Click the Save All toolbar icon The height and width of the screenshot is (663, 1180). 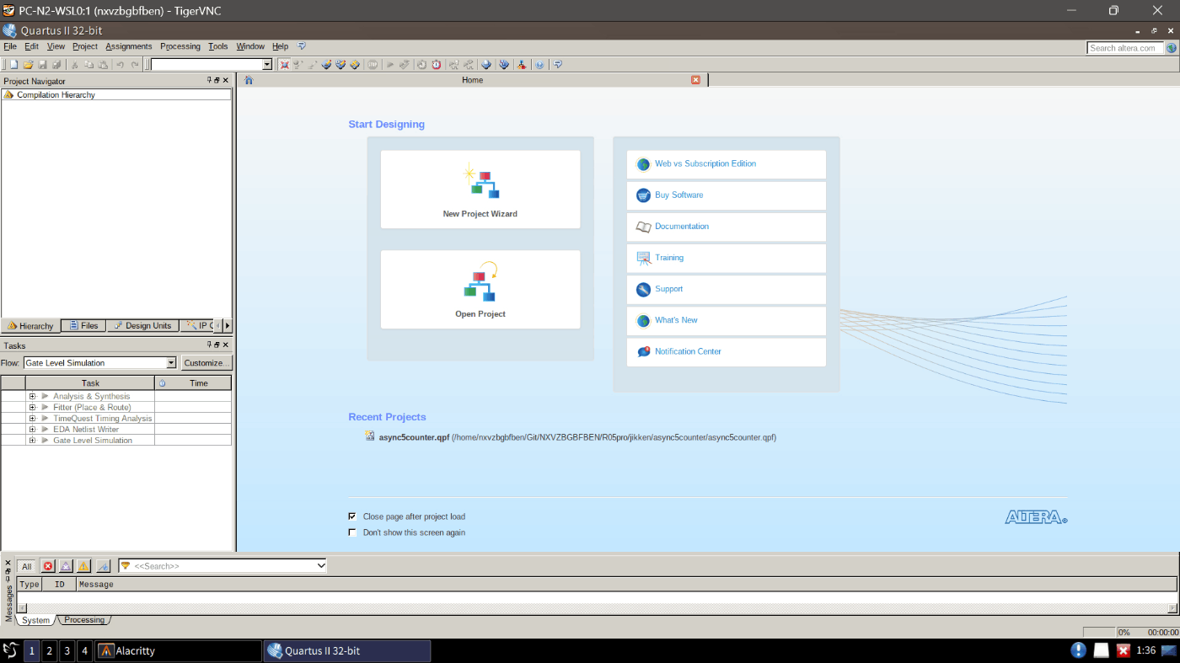point(56,64)
